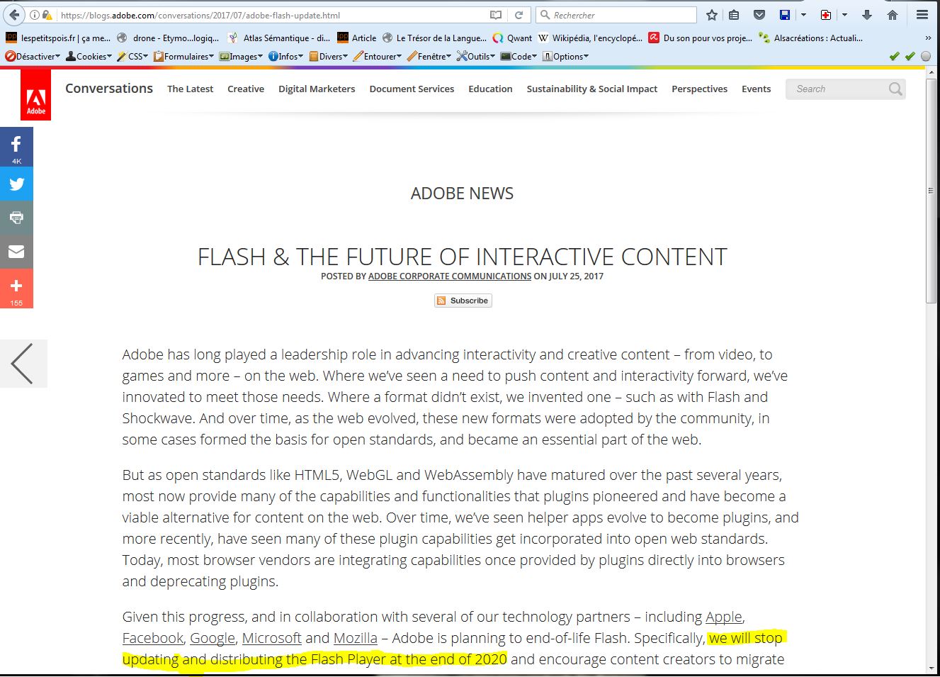The width and height of the screenshot is (940, 677).
Task: Follow the Apple link in the article
Action: (x=724, y=617)
